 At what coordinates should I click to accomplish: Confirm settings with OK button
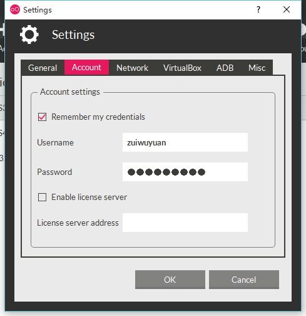170,280
